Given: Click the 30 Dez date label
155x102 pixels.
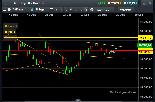Looking at the screenshot, I should (139, 15).
